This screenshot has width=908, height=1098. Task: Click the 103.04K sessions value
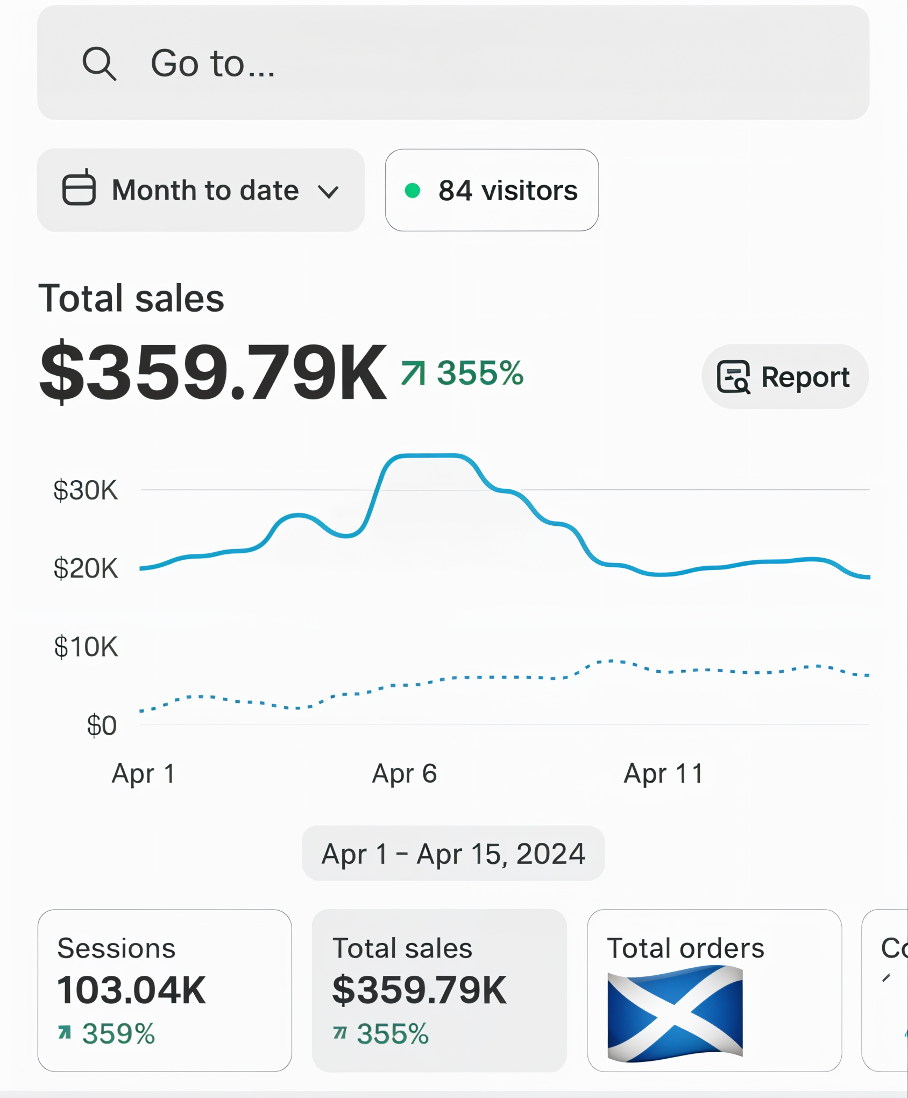(131, 990)
